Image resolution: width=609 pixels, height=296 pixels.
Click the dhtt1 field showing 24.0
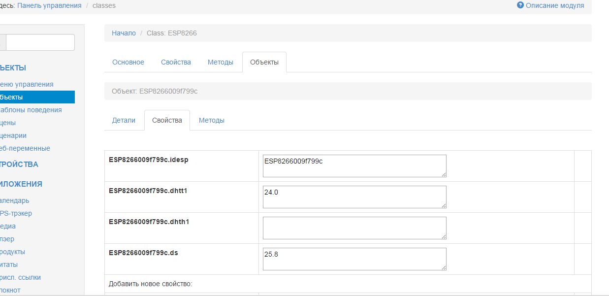tap(354, 197)
